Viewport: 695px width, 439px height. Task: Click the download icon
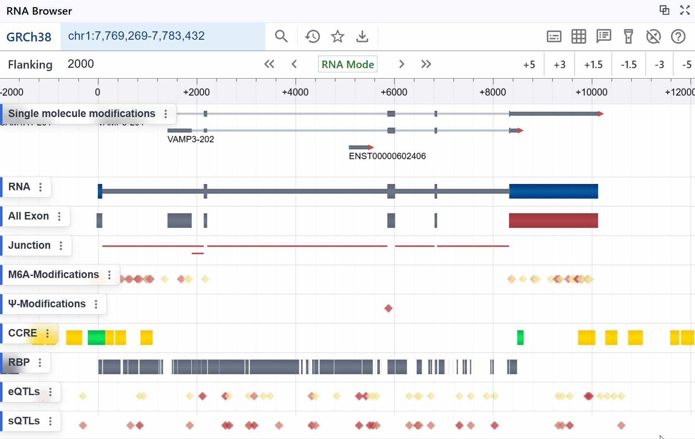(362, 36)
